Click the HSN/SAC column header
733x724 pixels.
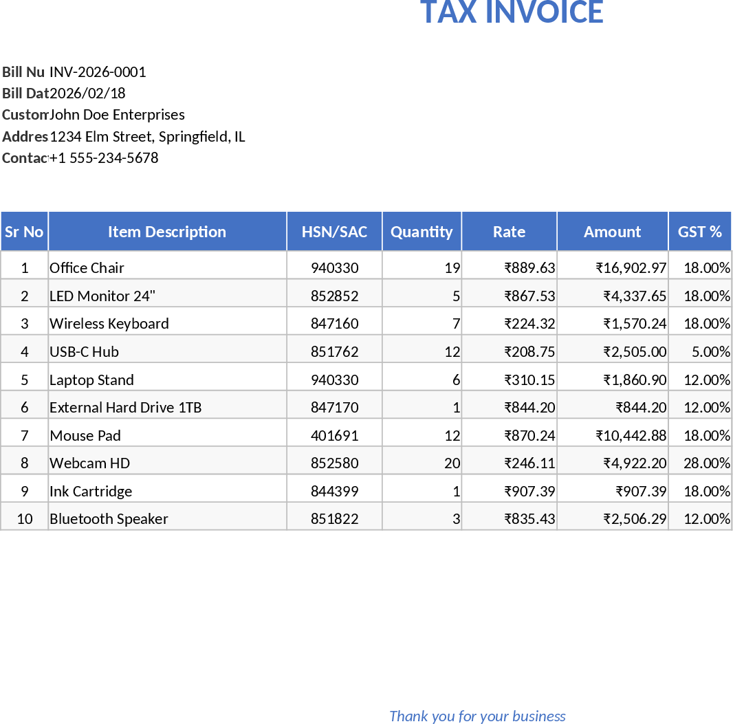[334, 232]
